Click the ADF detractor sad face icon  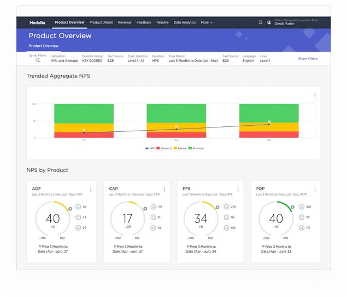point(78,228)
